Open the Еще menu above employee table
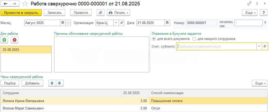The width and height of the screenshot is (269, 112). (x=260, y=83)
